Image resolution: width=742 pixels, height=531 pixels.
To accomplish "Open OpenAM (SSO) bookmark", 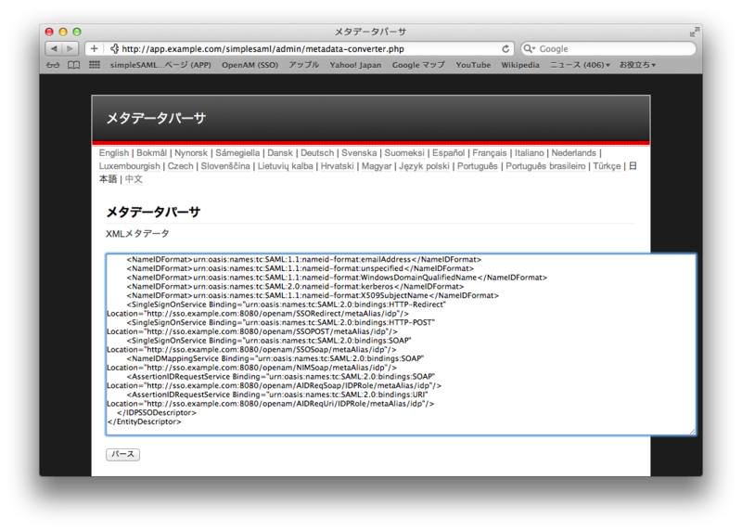I will tap(249, 65).
